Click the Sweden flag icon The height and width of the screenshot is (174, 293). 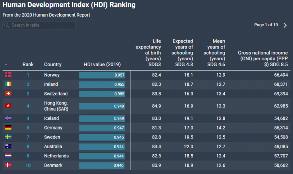point(8,137)
